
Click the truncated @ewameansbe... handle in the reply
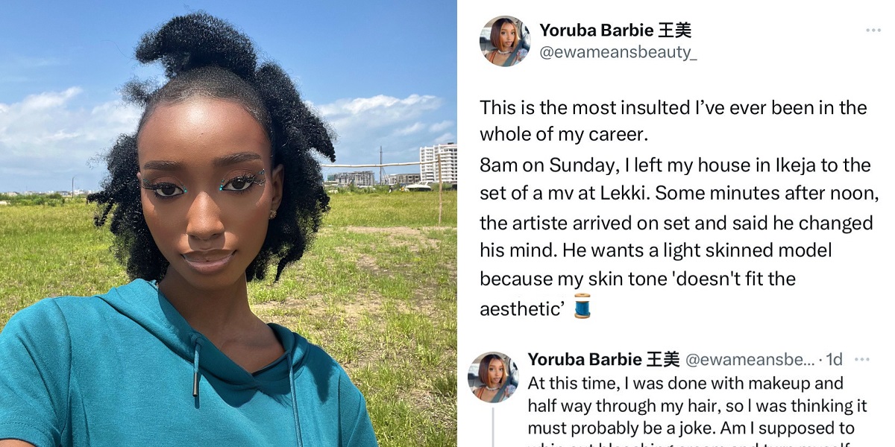click(750, 360)
